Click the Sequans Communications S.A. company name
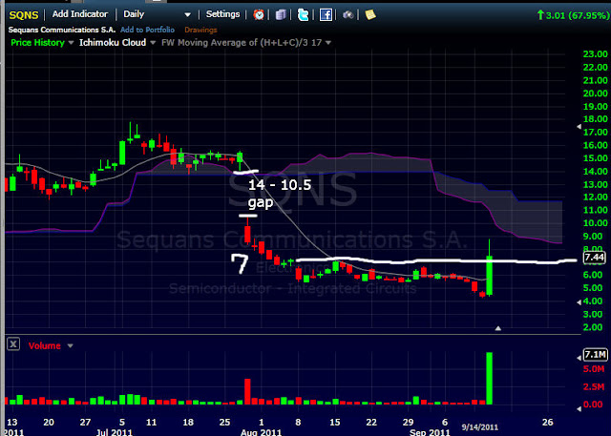Viewport: 611px width, 436px height. click(61, 30)
